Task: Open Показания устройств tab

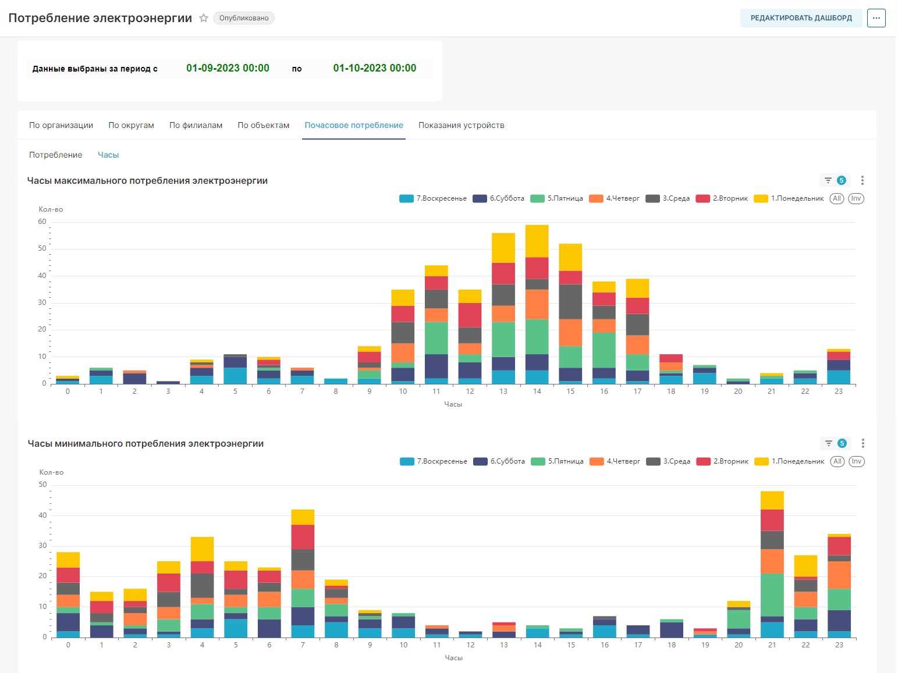Action: [462, 125]
